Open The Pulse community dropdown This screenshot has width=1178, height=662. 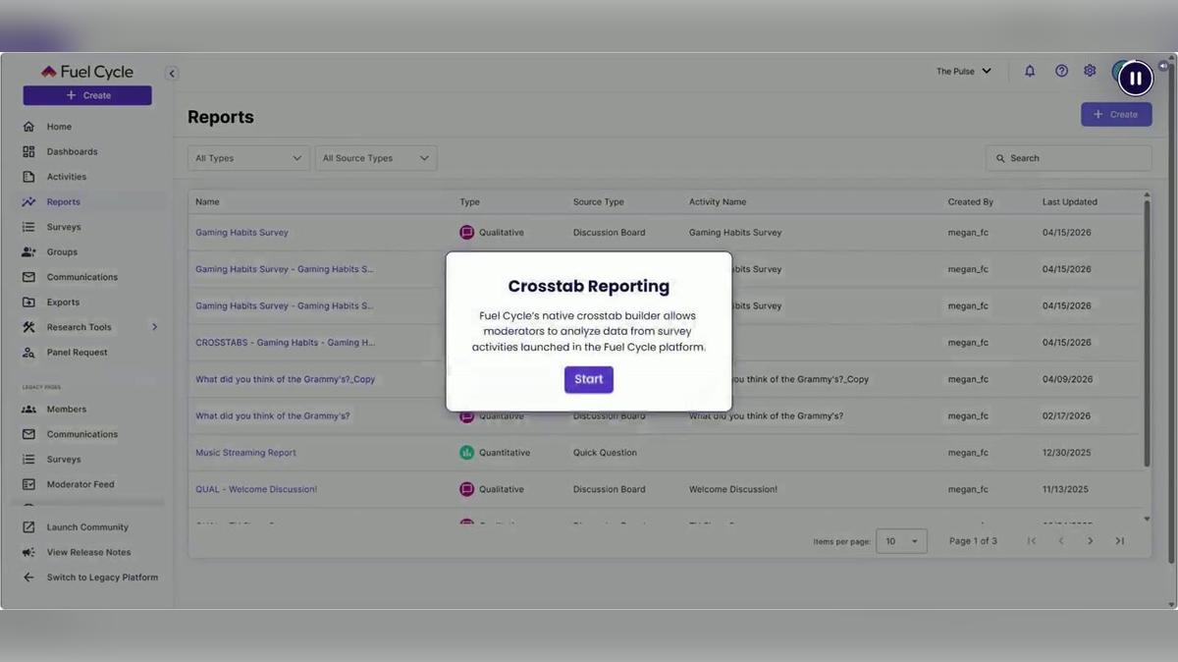[x=964, y=71]
